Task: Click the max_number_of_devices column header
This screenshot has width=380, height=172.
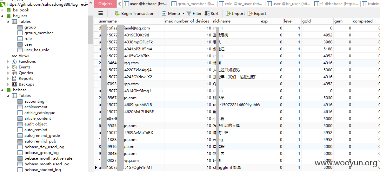Action: point(188,21)
